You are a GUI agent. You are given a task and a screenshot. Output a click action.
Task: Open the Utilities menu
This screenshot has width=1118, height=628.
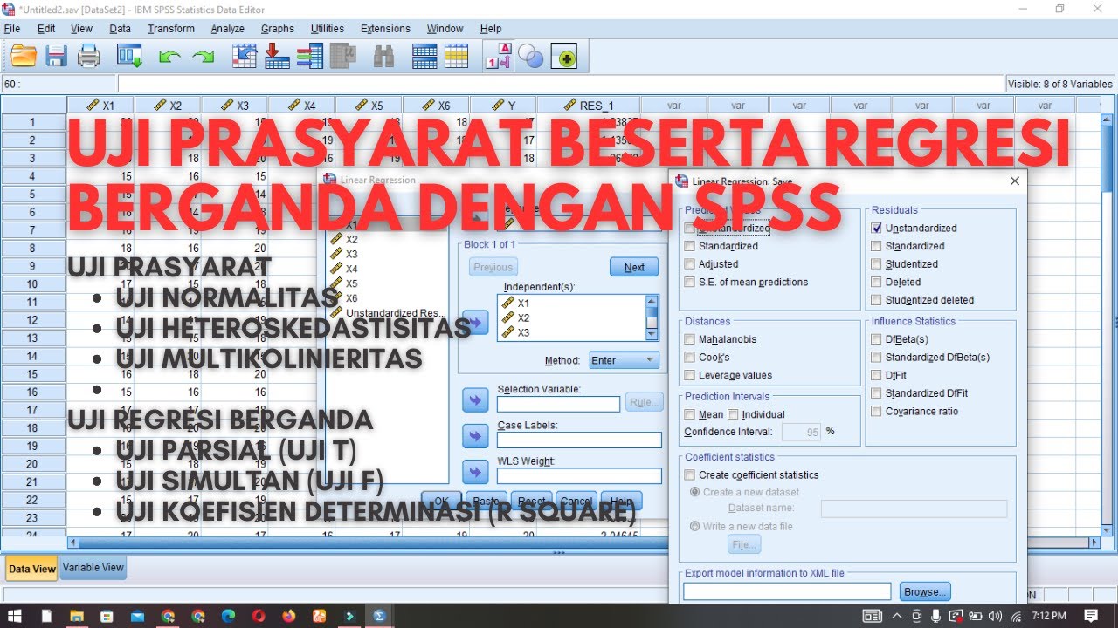[x=328, y=29]
